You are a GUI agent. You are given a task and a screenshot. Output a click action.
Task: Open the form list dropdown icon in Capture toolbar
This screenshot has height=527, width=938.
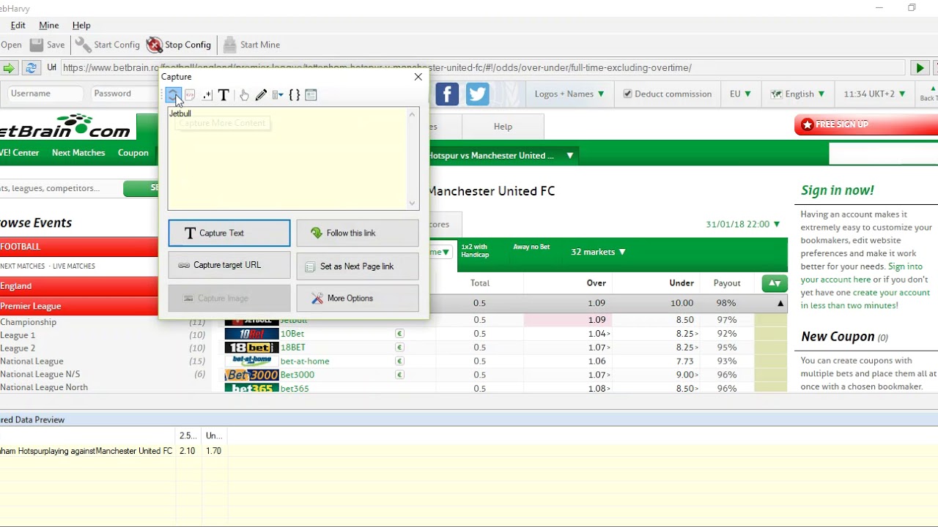(x=278, y=94)
